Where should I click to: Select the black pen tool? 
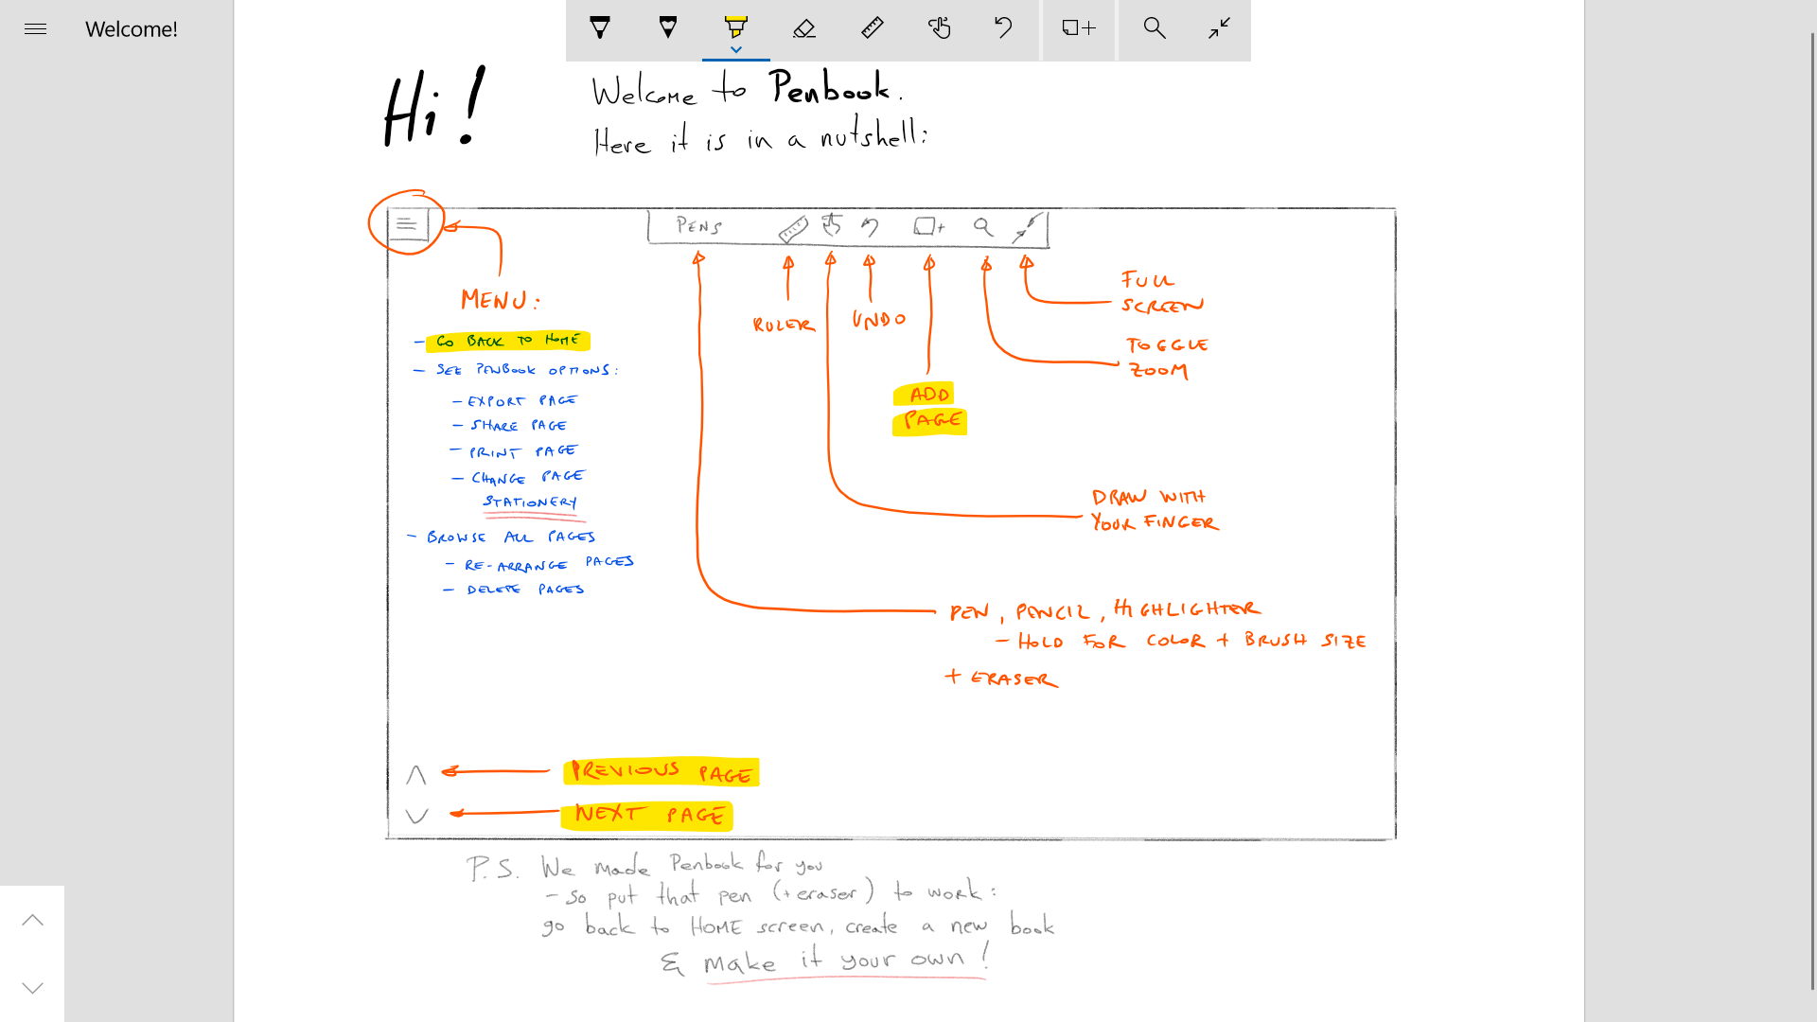(x=600, y=28)
